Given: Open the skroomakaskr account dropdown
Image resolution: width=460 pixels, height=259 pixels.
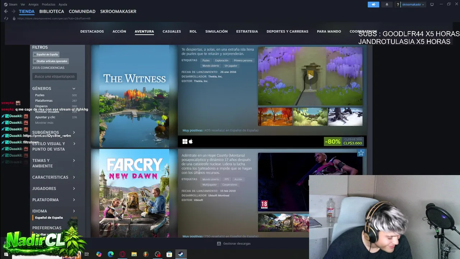Looking at the screenshot, I should point(413,4).
